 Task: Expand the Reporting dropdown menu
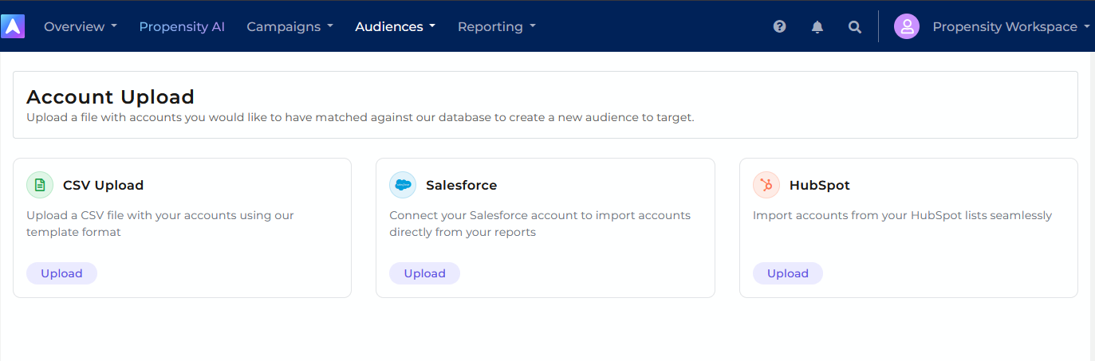pyautogui.click(x=497, y=26)
